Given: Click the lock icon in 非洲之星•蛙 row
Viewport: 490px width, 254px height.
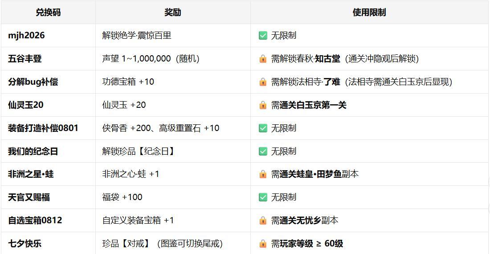Looking at the screenshot, I should point(263,174).
